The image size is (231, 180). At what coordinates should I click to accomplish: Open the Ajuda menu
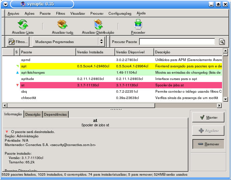(x=141, y=13)
